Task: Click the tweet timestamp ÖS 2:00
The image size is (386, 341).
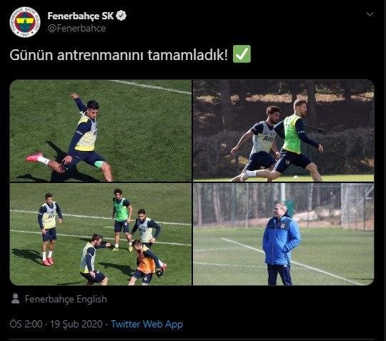Action: 26,324
